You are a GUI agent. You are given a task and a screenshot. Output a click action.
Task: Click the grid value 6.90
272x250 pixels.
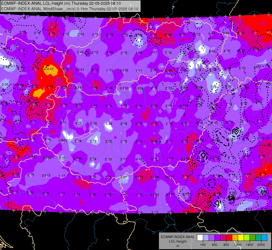click(x=216, y=158)
